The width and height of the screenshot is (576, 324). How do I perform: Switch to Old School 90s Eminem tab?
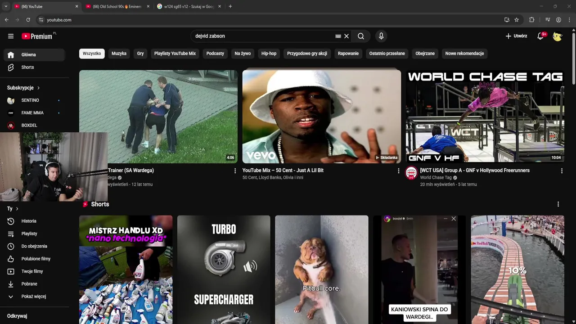pyautogui.click(x=117, y=6)
